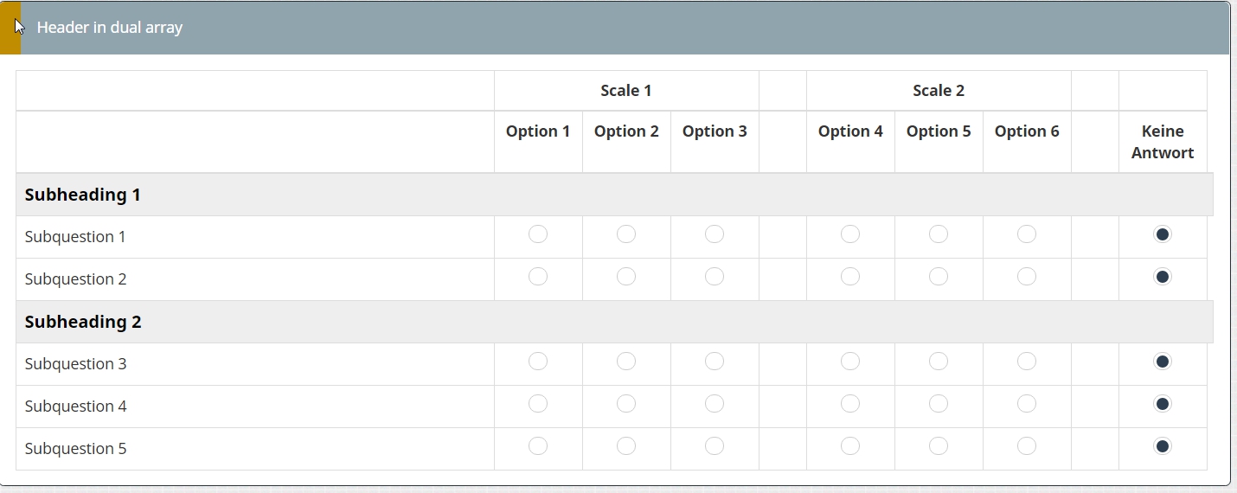Select Option 5 for Subquestion 1
Image resolution: width=1237 pixels, height=493 pixels.
939,234
